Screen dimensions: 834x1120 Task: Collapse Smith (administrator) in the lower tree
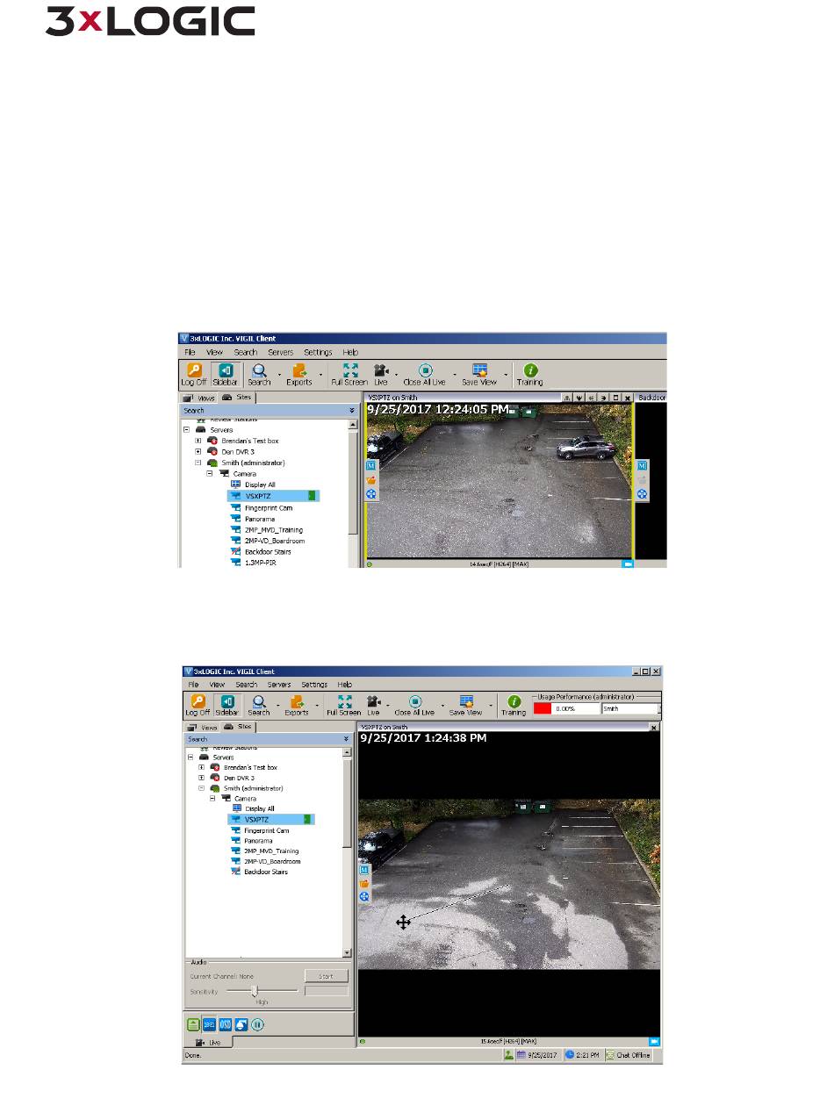tap(202, 788)
